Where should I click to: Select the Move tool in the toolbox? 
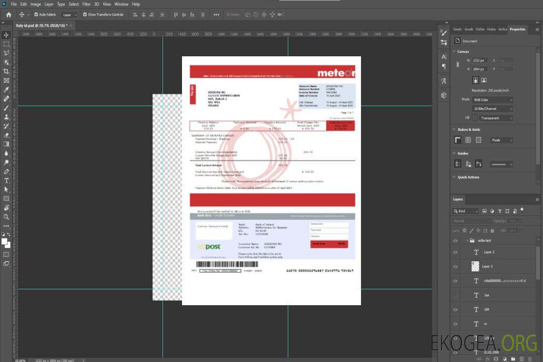(6, 35)
